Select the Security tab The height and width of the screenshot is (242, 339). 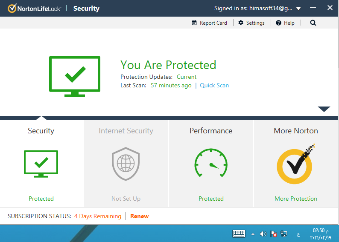42,164
